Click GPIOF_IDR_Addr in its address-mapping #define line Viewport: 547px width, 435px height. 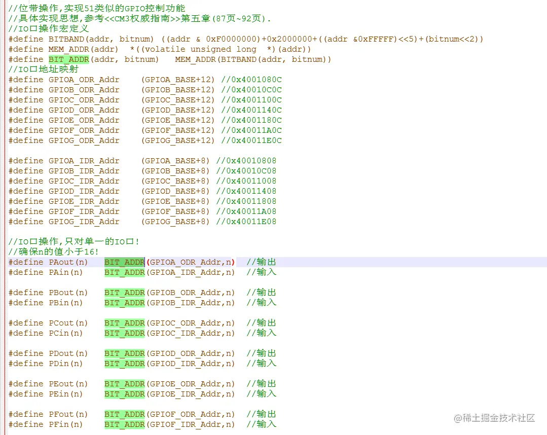(84, 211)
